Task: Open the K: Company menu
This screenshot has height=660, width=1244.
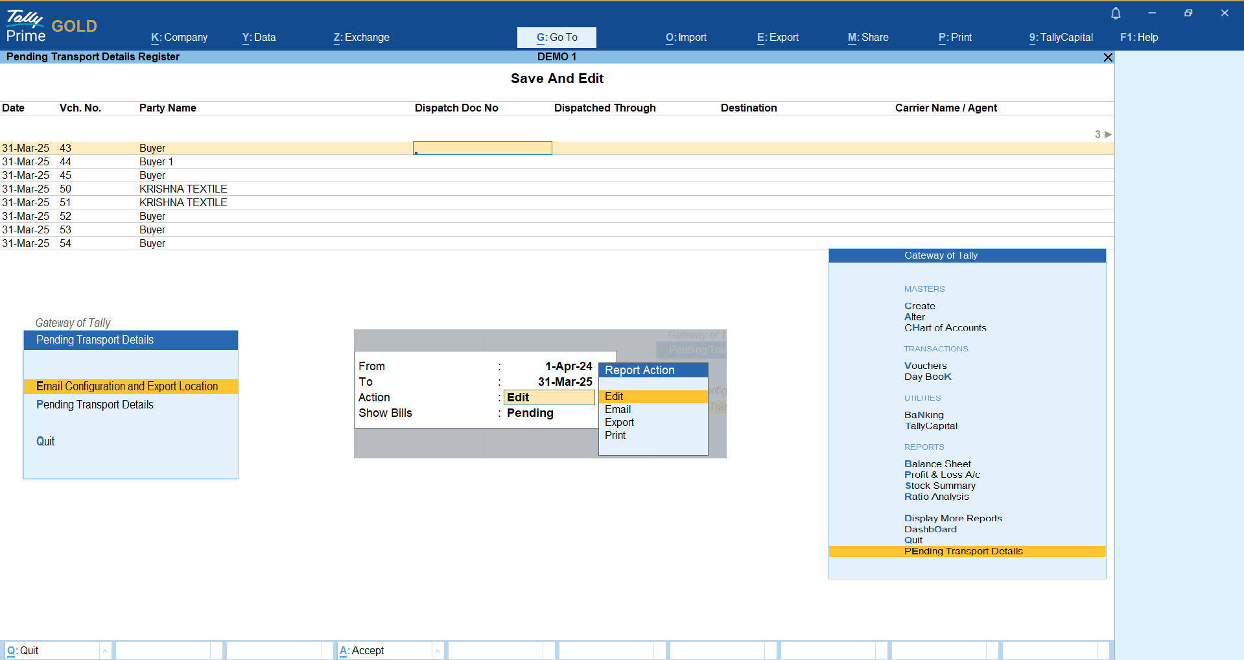Action: click(x=179, y=38)
